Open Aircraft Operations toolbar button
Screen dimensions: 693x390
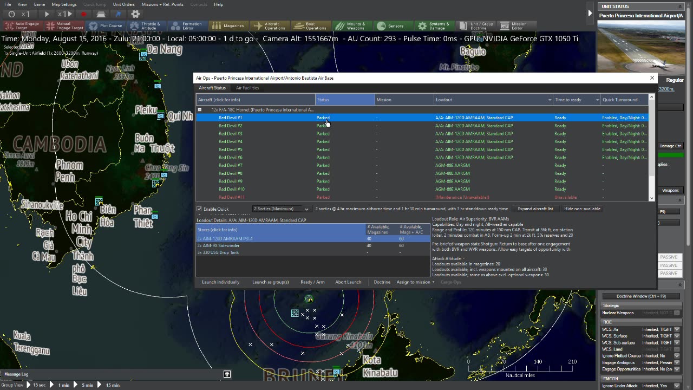(x=270, y=25)
